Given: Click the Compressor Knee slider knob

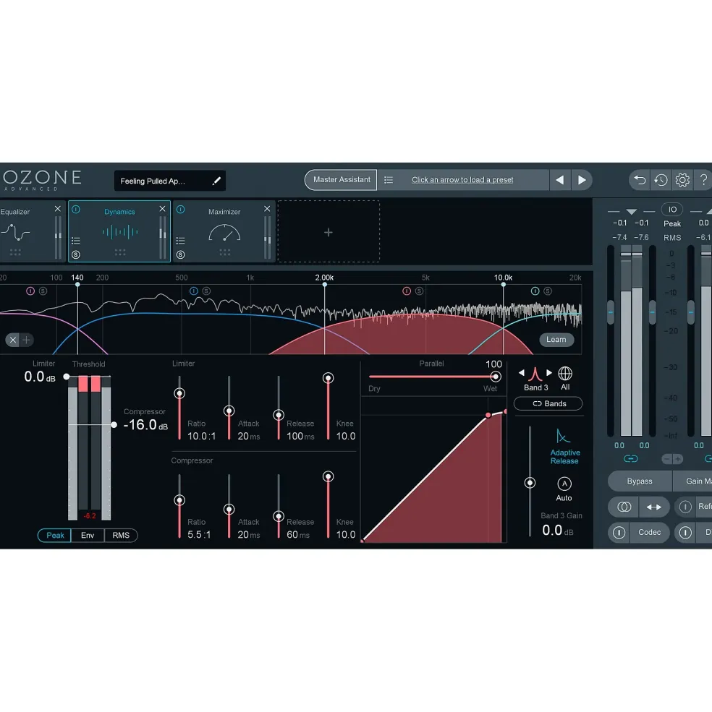Looking at the screenshot, I should (x=328, y=476).
